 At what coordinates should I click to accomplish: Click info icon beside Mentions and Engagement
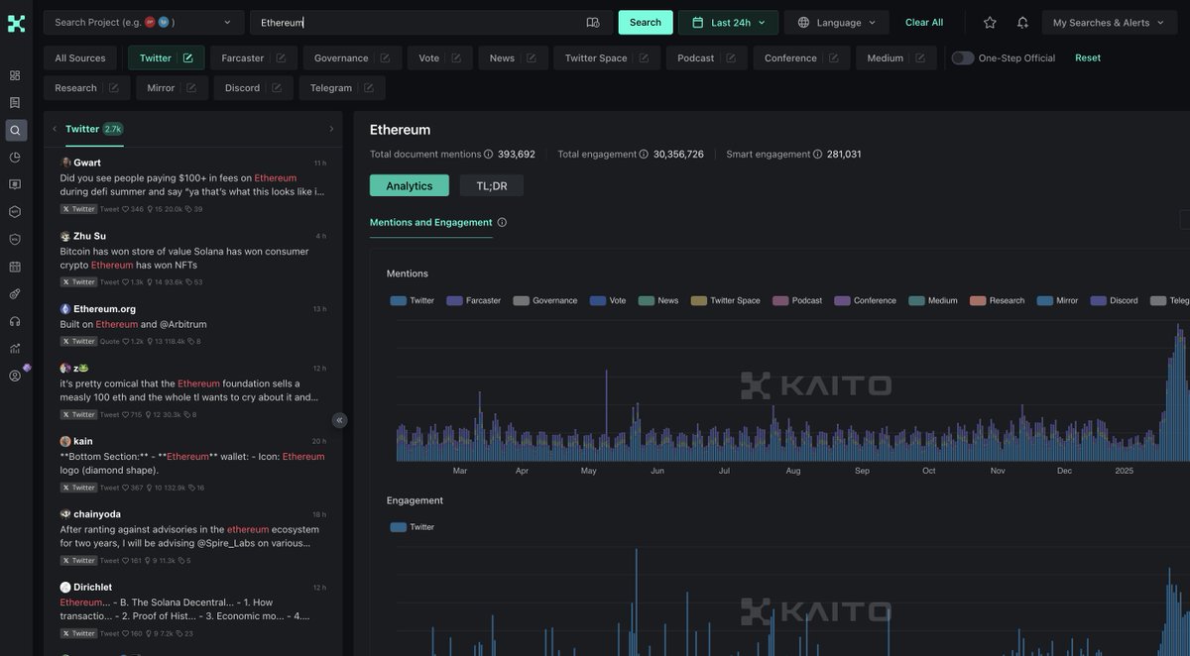pos(502,222)
